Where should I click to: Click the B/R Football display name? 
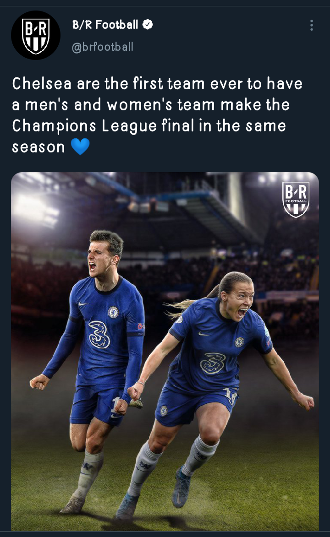click(x=105, y=25)
